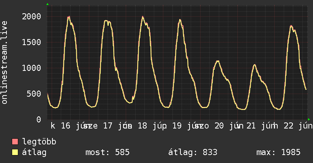Click the green arrow at y-axis top
This screenshot has width=313, height=163.
click(x=47, y=4)
